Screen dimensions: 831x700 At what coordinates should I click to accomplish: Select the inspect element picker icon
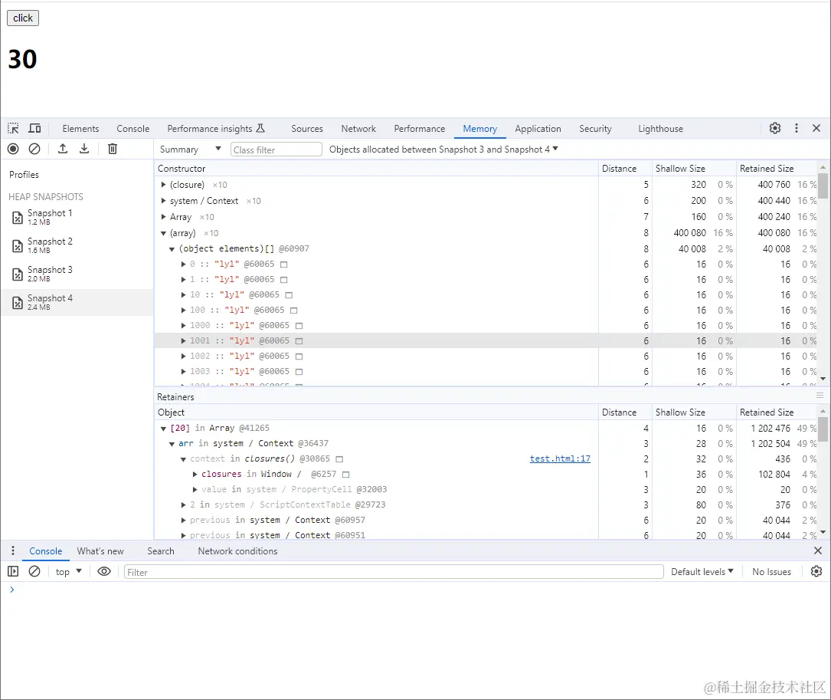[x=13, y=129]
